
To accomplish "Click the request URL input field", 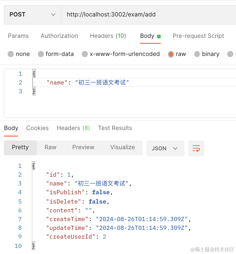I will point(148,15).
